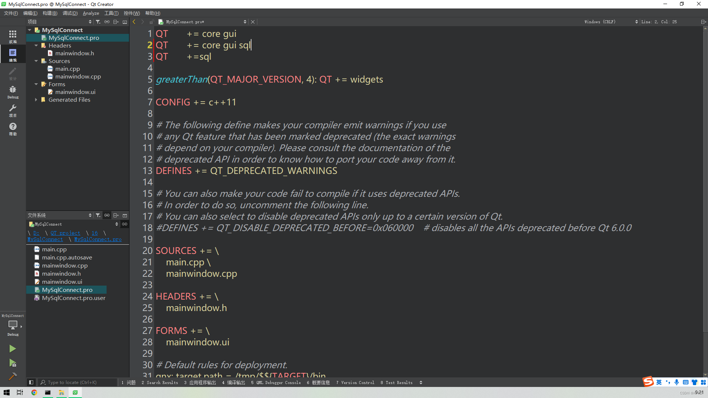Click the editor vertical scrollbar
This screenshot has height=398, width=708.
[705, 184]
